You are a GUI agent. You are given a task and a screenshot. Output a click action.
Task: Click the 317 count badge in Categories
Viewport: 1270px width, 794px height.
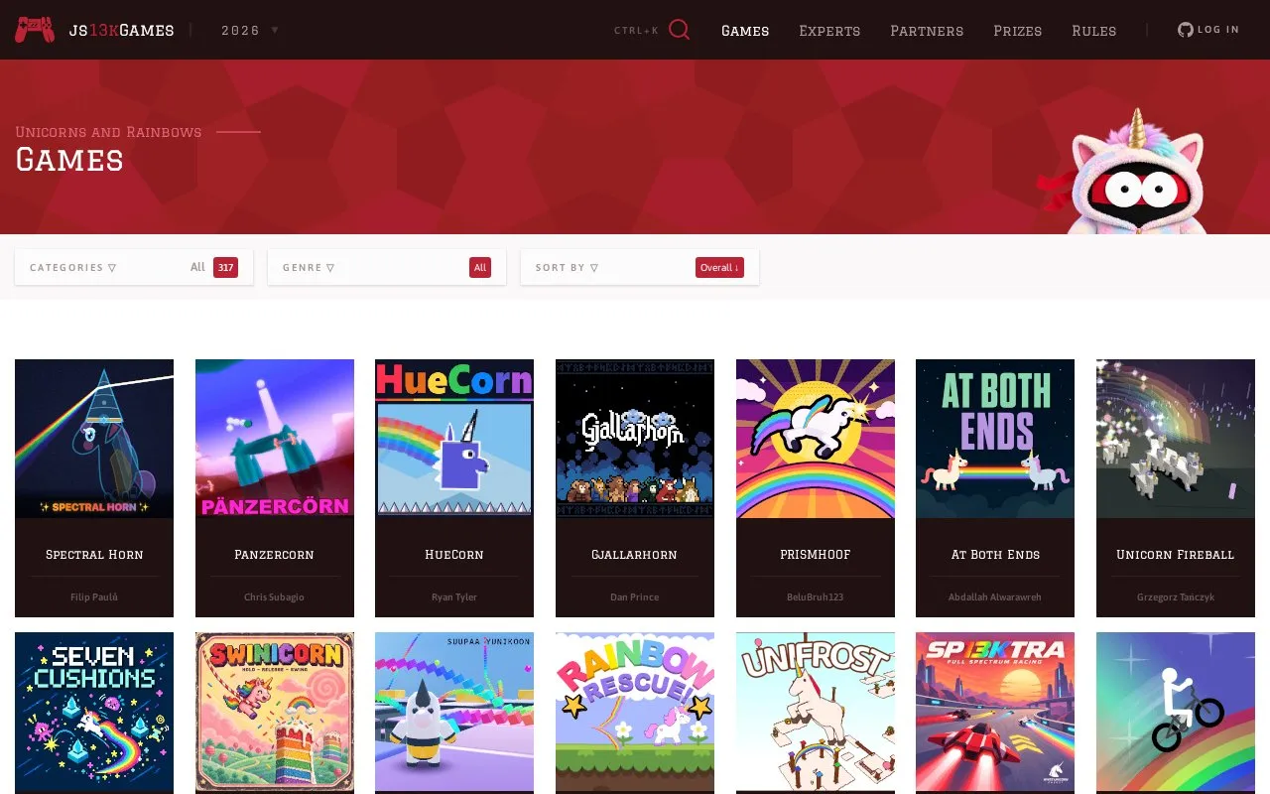click(225, 268)
